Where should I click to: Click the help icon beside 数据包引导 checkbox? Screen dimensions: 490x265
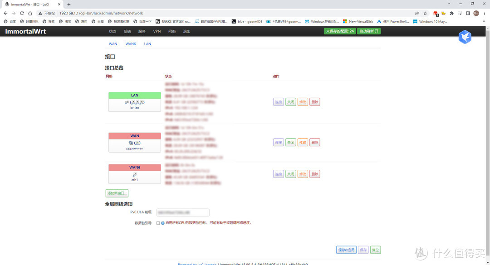162,223
